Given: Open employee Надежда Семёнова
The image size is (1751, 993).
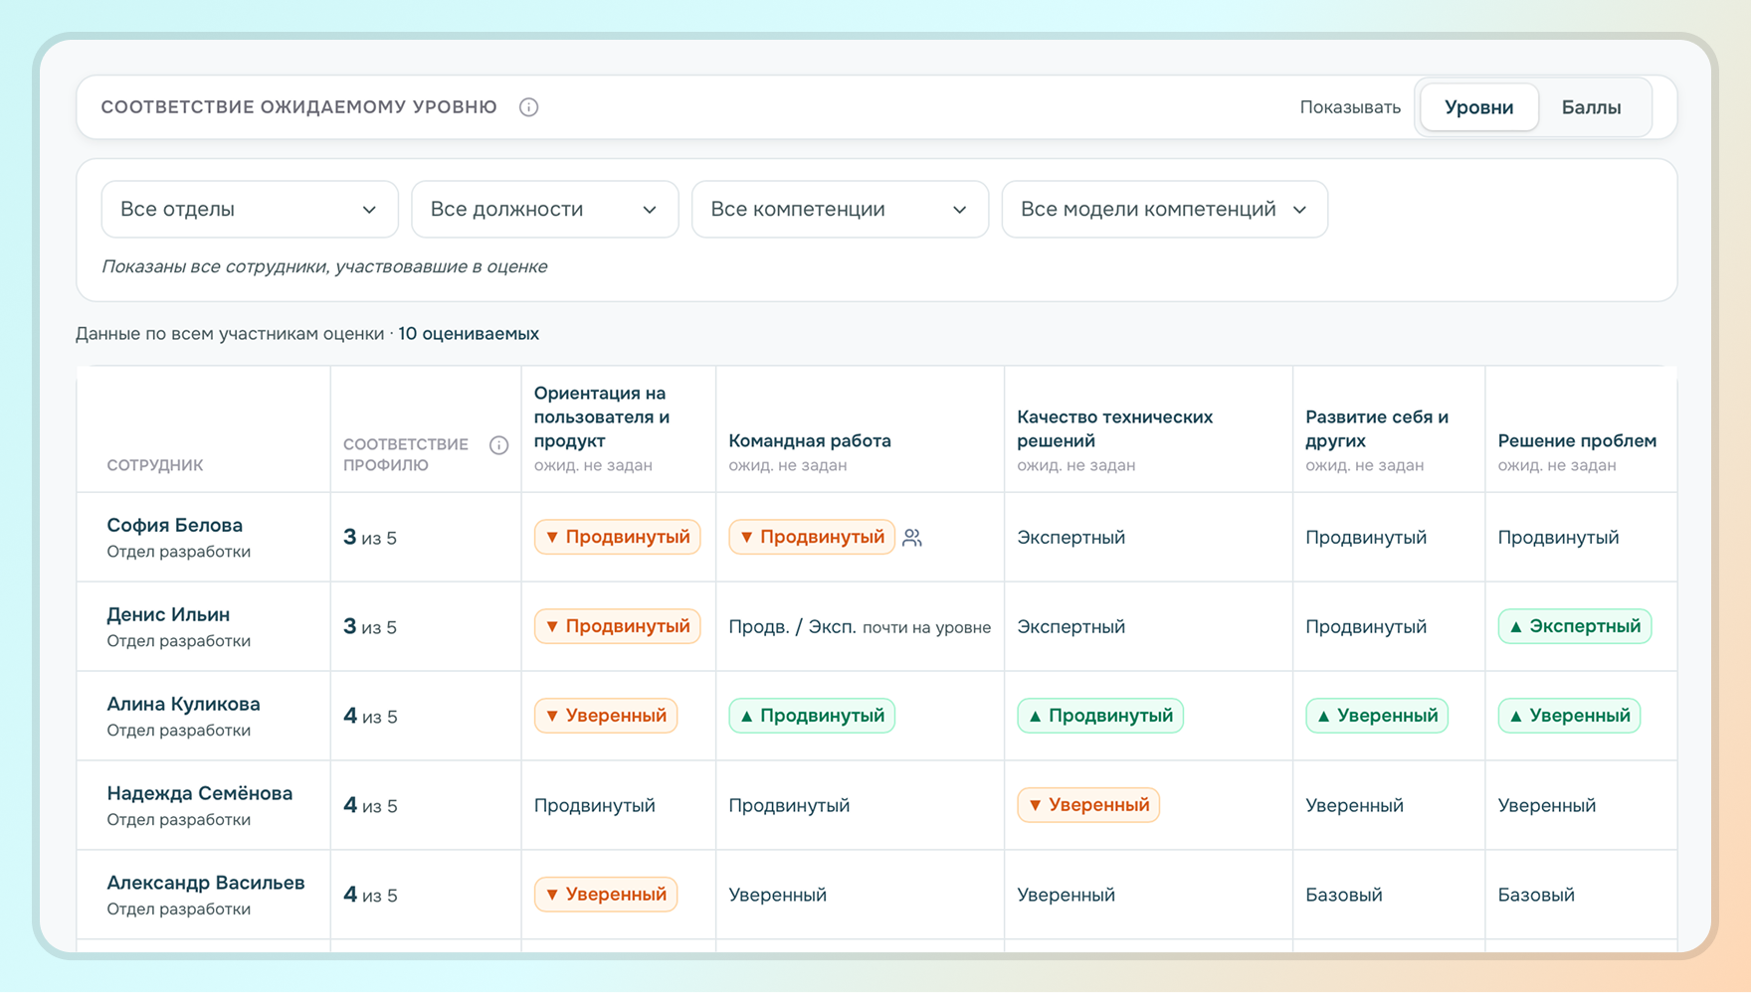Looking at the screenshot, I should (x=200, y=793).
